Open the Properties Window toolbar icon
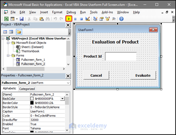Screen dimensions: 176x135 click(x=101, y=19)
